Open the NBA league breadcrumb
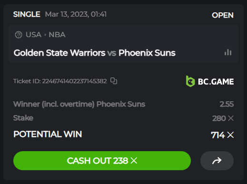The height and width of the screenshot is (184, 247). tap(57, 35)
